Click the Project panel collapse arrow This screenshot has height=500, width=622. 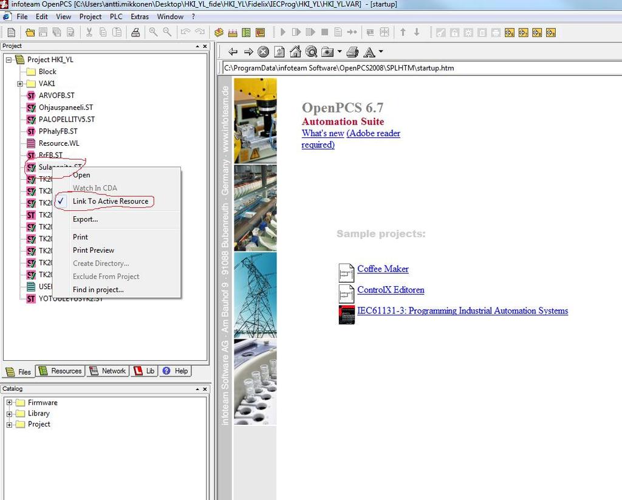coord(197,46)
